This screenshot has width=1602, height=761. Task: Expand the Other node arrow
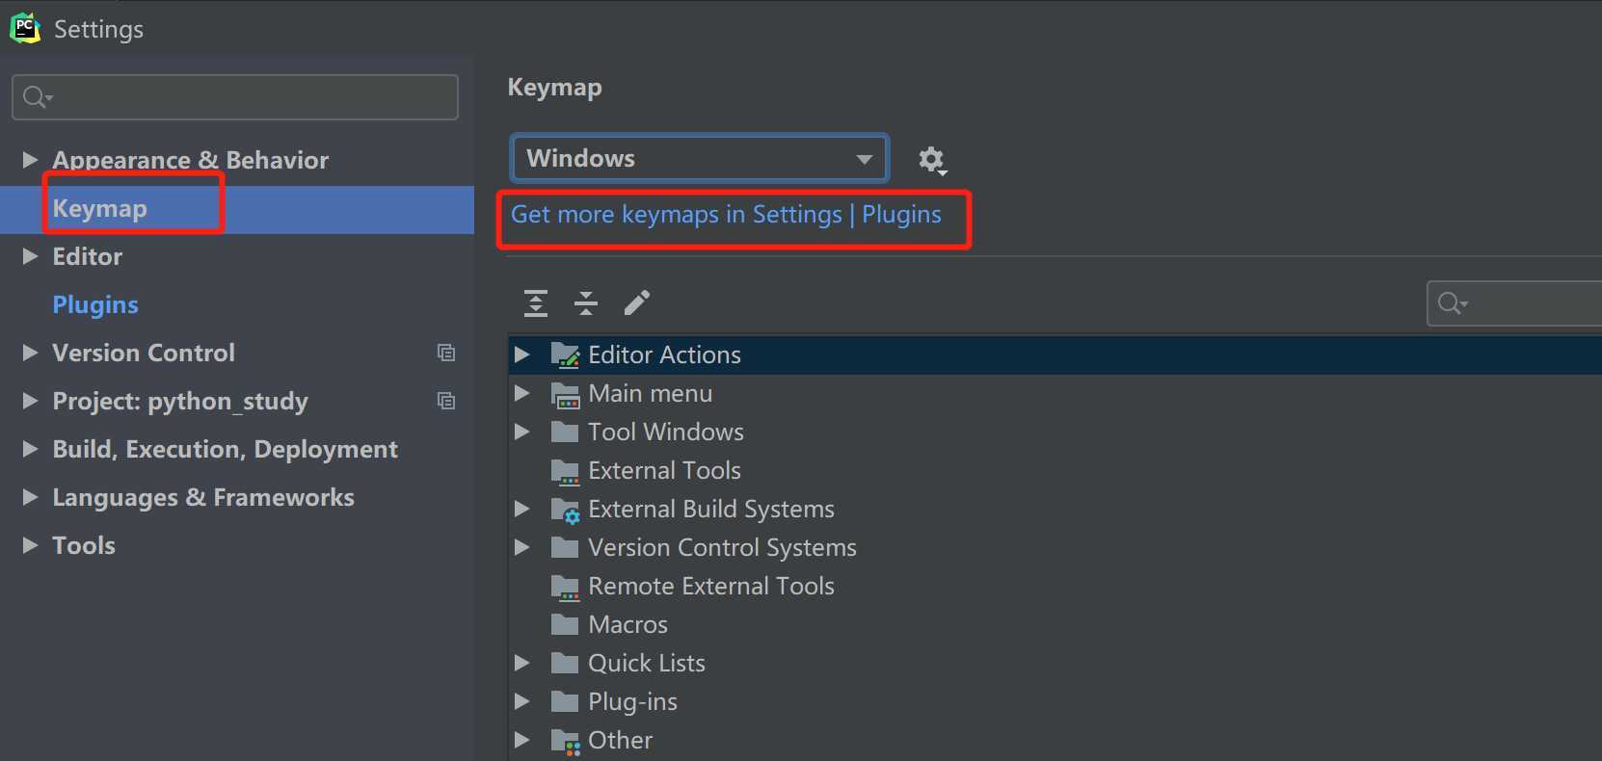(x=522, y=740)
